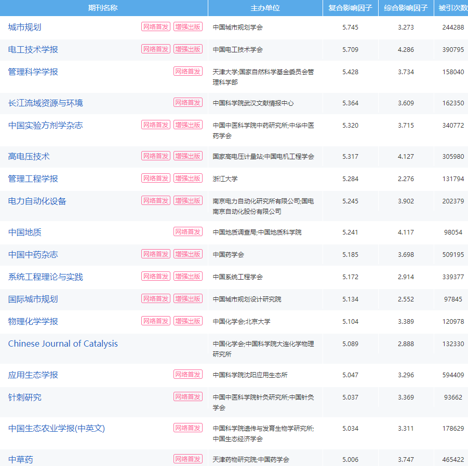Click 增强出版 tag on 电工技术学报 row
Viewport: 468px width, 466px height.
(188, 49)
